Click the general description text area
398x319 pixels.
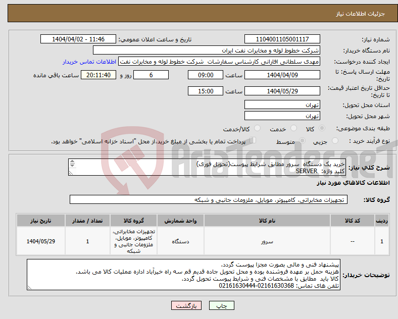pos(207,167)
